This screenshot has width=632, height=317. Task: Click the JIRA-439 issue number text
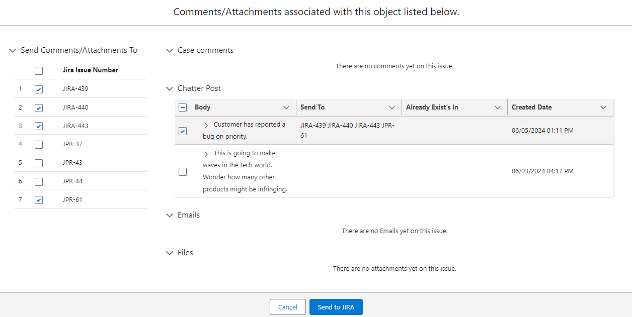pyautogui.click(x=75, y=89)
